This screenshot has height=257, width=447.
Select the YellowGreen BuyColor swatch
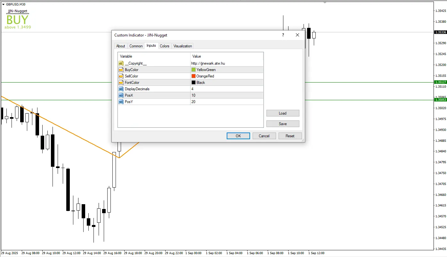click(193, 70)
